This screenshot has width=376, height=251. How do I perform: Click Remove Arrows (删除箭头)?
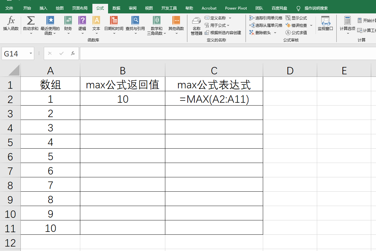[260, 33]
